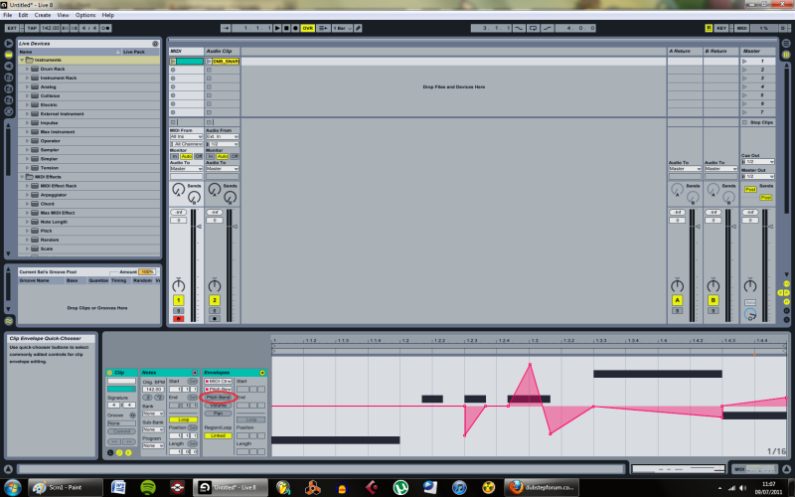The height and width of the screenshot is (497, 795).
Task: Toggle track 2 activator button
Action: coord(214,300)
